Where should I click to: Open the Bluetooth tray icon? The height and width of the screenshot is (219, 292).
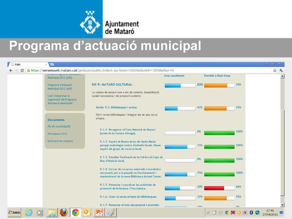pos(251,212)
